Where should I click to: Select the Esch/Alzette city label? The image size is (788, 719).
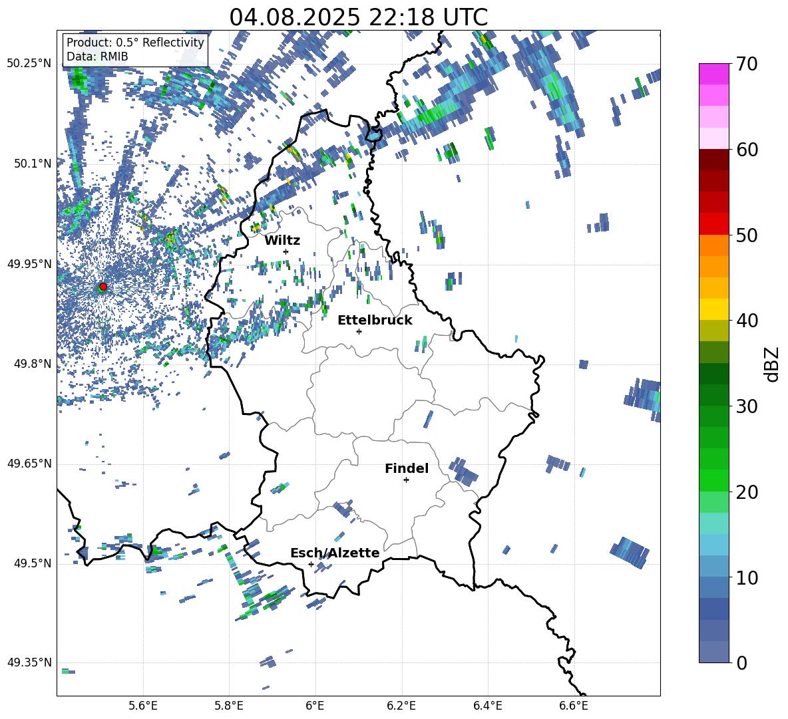tap(335, 553)
